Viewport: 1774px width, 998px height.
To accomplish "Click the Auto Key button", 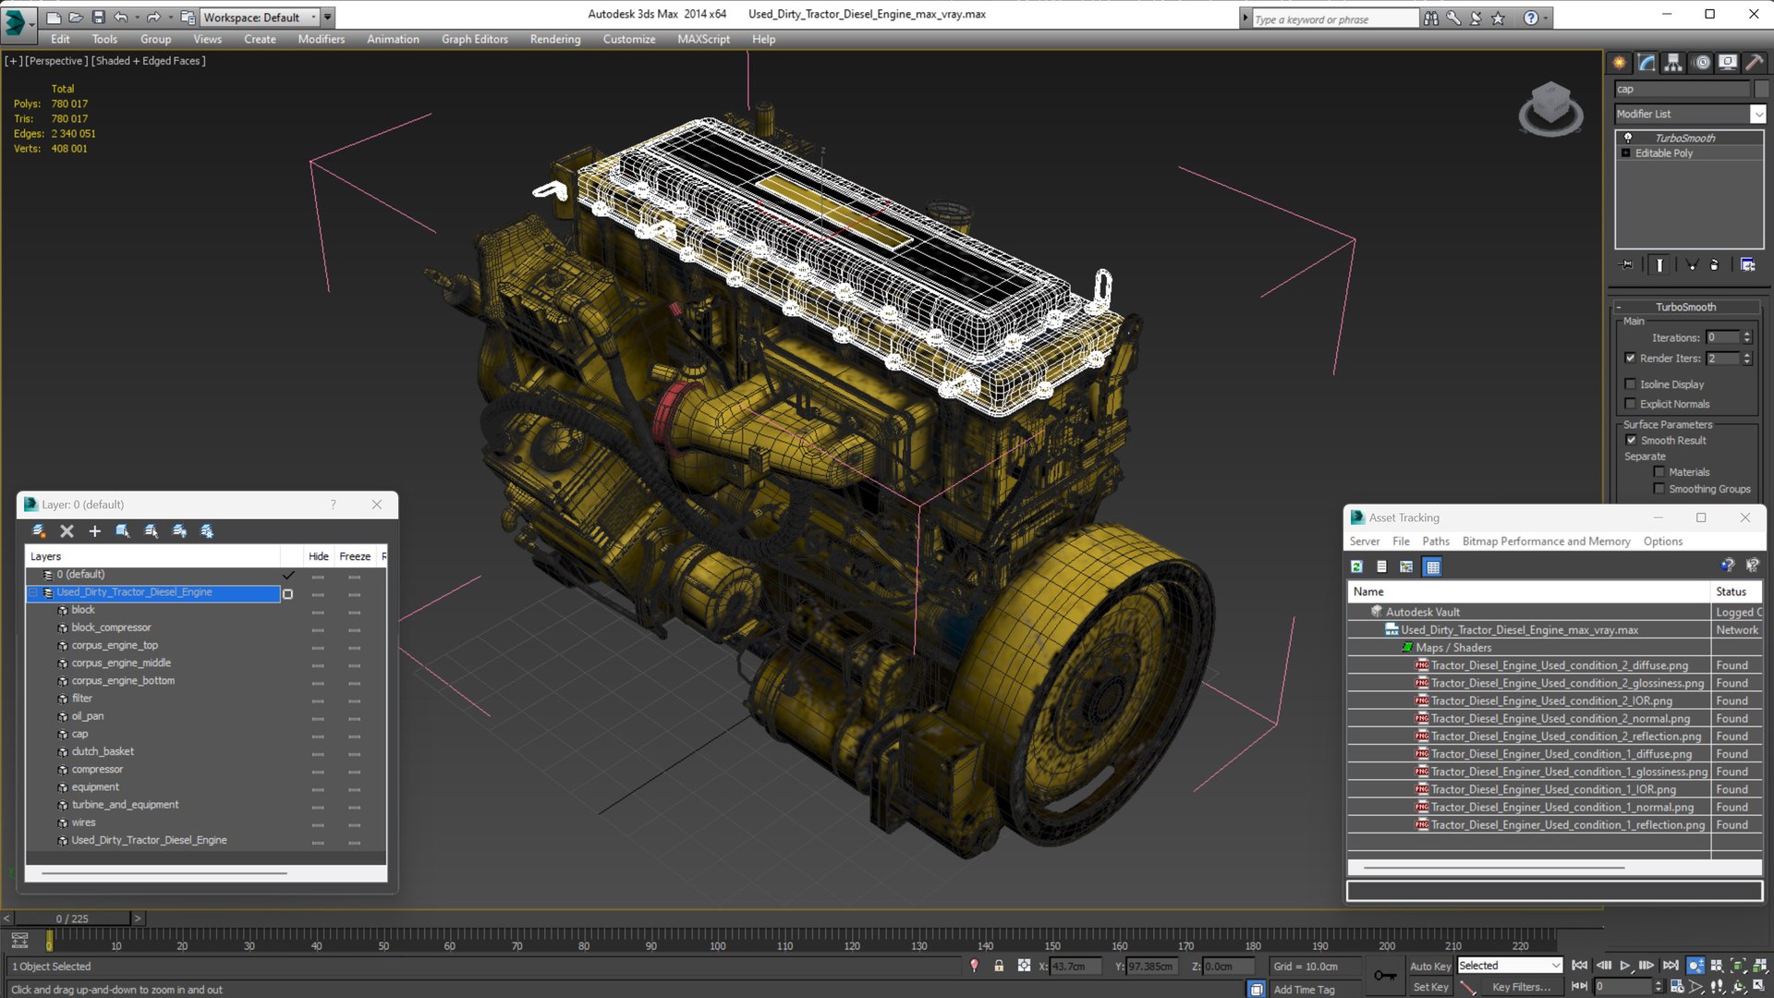I will tap(1430, 967).
